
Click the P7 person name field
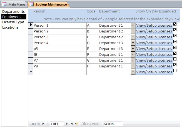[x=60, y=60]
